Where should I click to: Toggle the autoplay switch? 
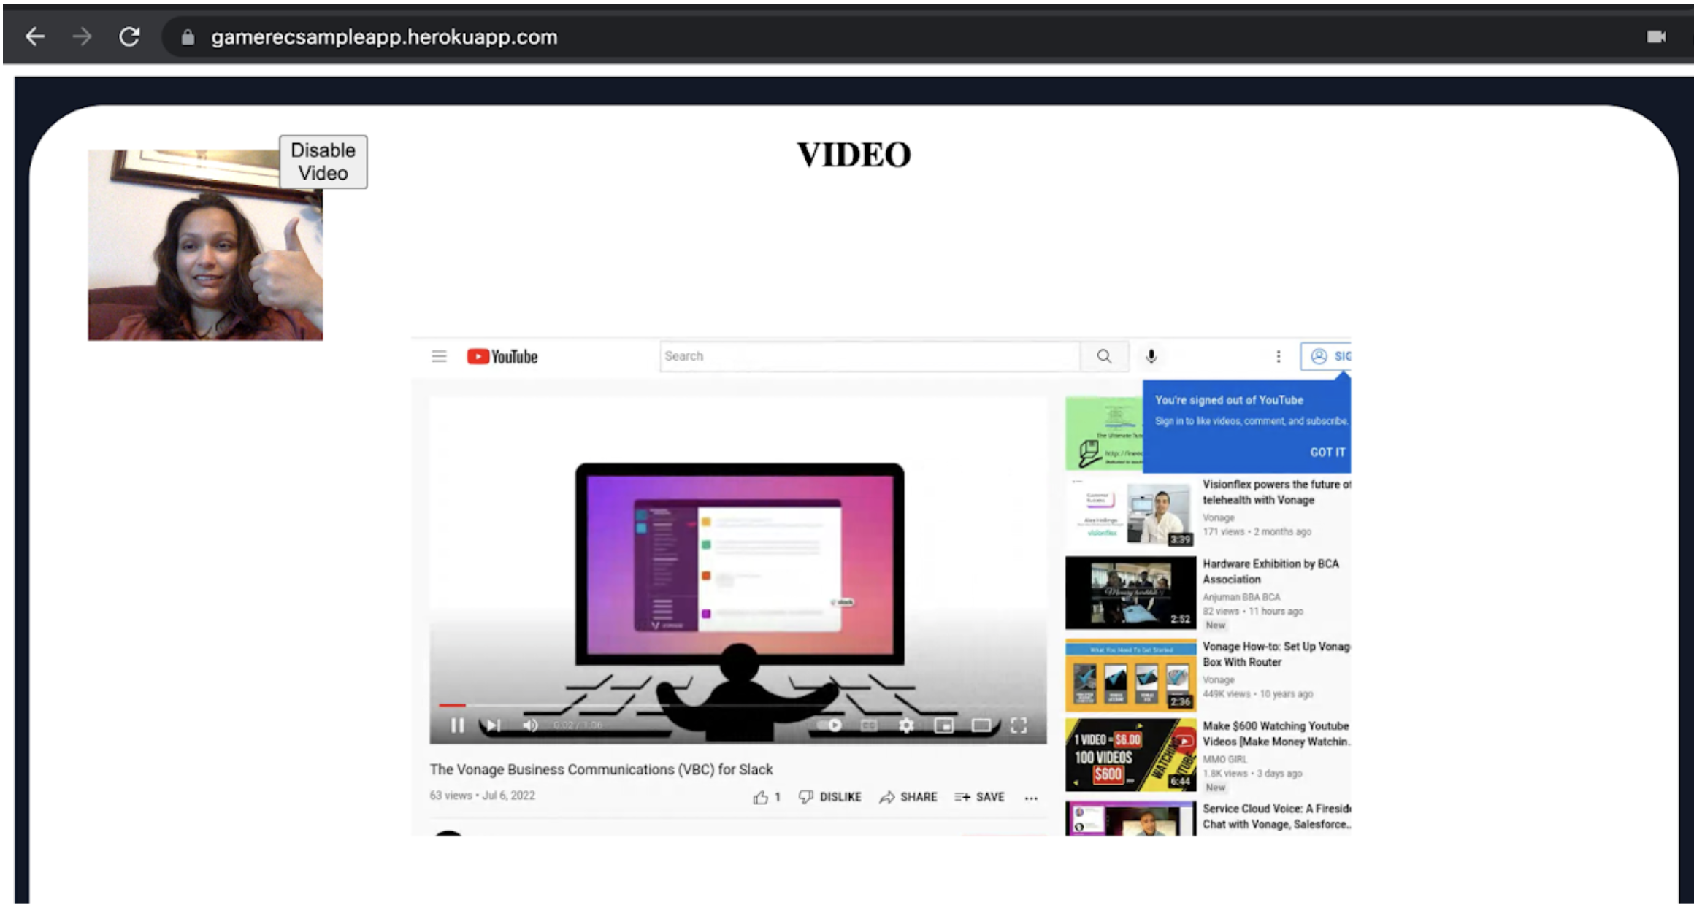coord(832,725)
